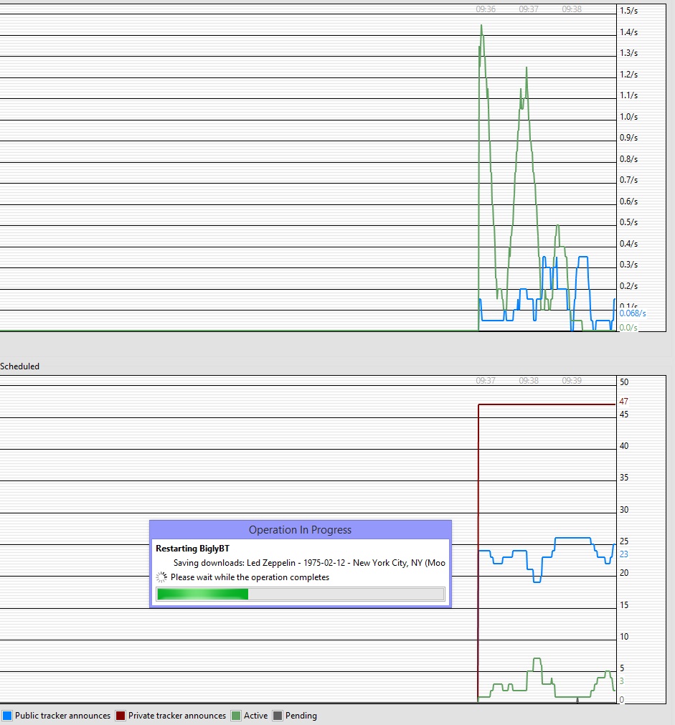Click the scrollbar on the right edge

[669, 179]
